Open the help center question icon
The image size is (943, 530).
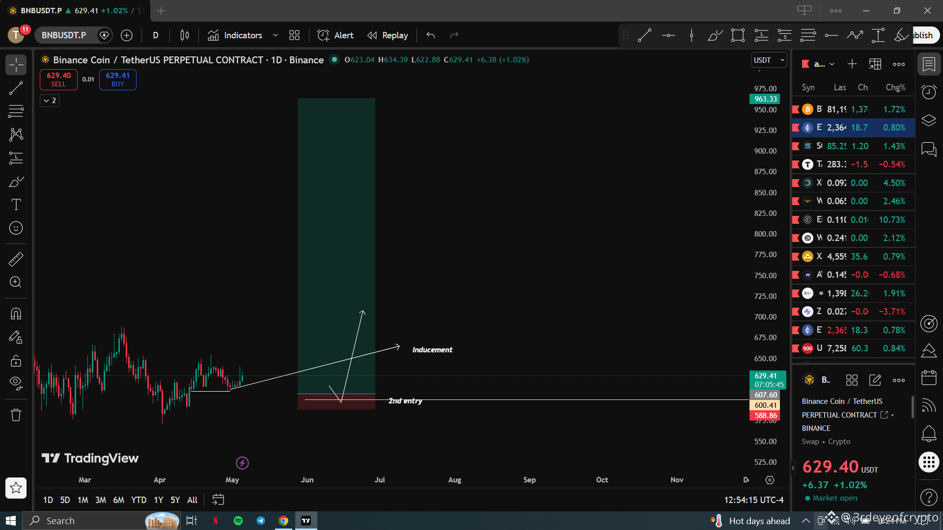click(x=929, y=497)
